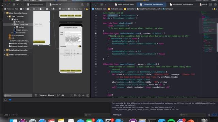Open the ViewController.swift tab
Image resolution: width=218 pixels, height=122 pixels.
pos(124,4)
